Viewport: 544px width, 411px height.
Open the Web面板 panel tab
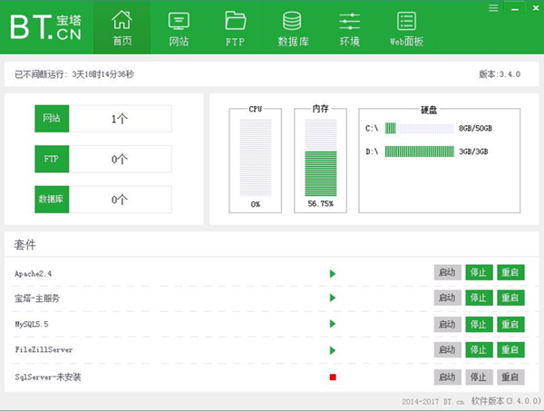(x=406, y=28)
